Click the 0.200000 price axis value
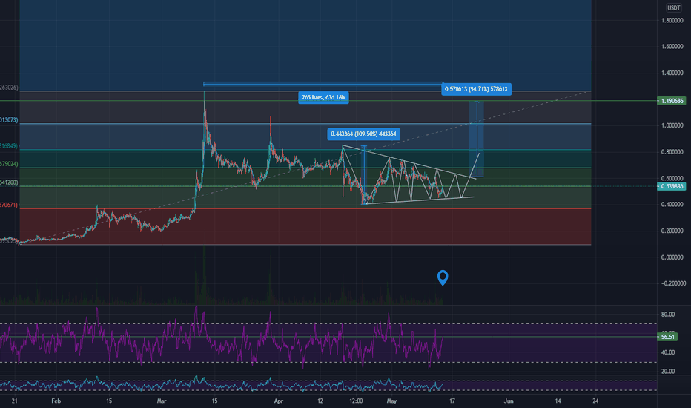 tap(672, 231)
